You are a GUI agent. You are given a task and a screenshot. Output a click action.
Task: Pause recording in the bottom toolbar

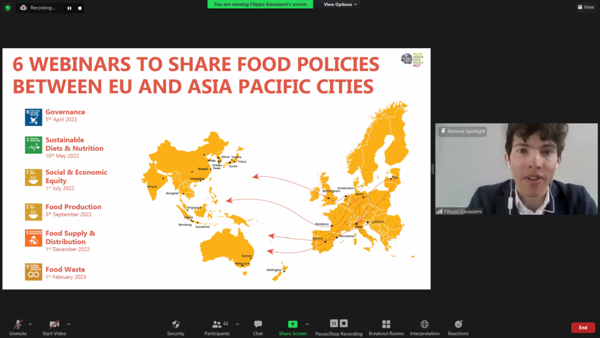(334, 323)
